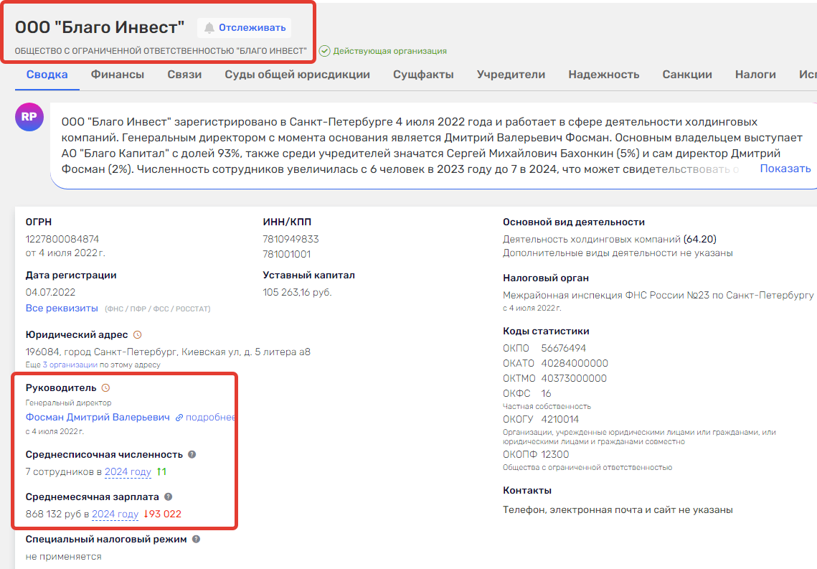Click history clock icon next to Руководитель
Viewport: 817px width, 569px height.
(106, 388)
